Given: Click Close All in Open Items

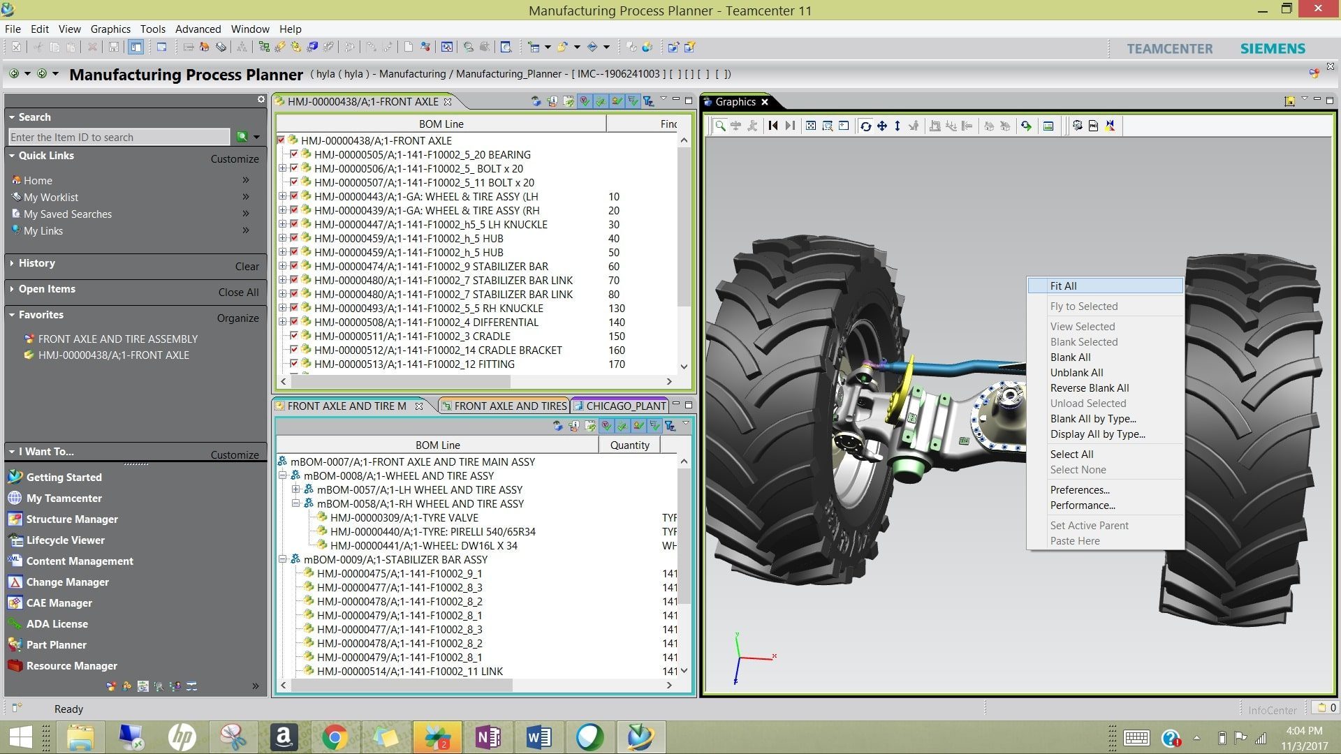Looking at the screenshot, I should (238, 292).
